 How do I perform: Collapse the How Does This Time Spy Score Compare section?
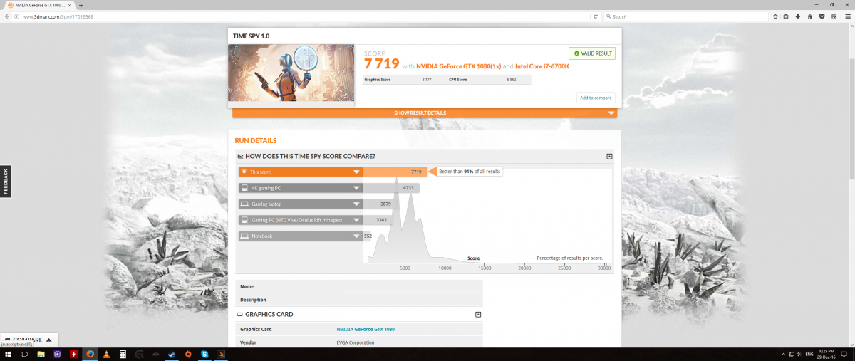pos(609,156)
